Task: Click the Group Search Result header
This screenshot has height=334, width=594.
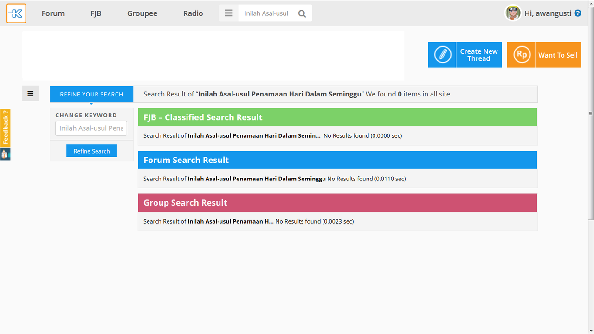Action: point(337,203)
